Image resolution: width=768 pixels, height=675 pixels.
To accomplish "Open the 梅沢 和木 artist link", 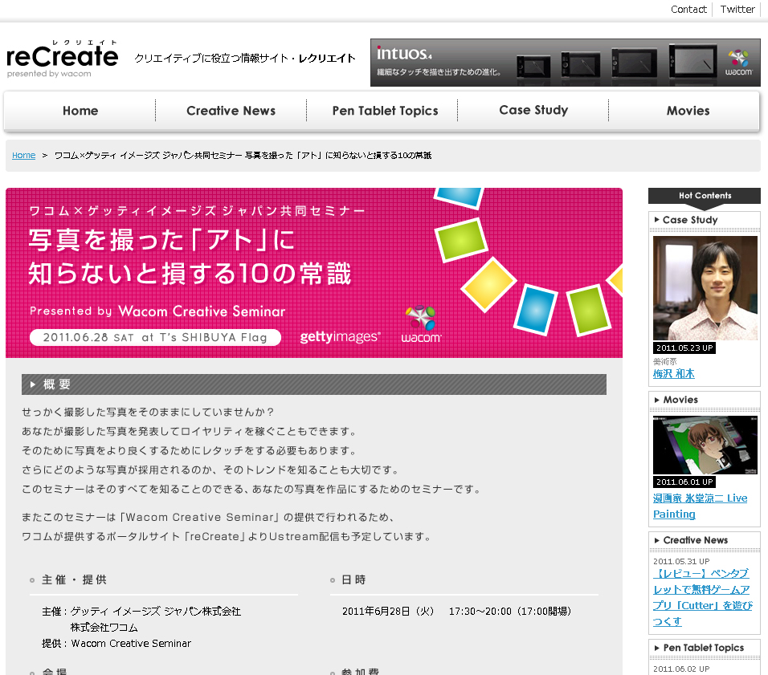I will (673, 374).
